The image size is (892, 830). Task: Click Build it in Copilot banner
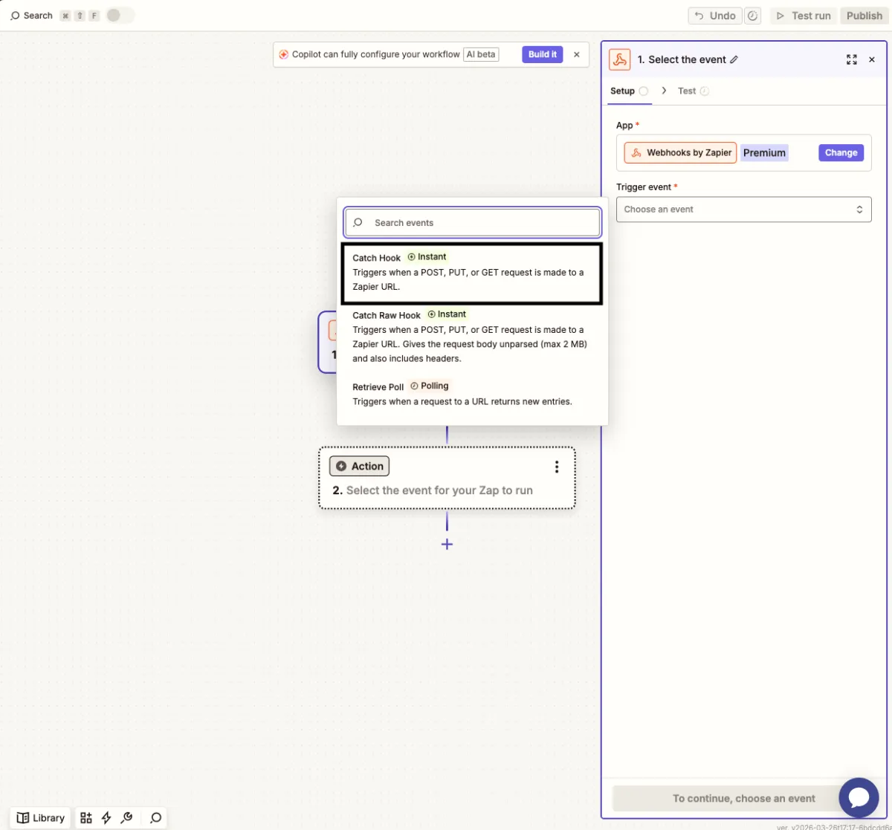point(543,54)
